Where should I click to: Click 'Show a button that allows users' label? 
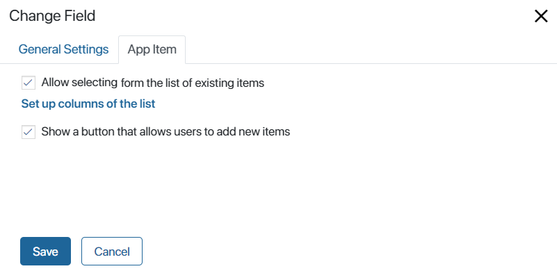click(166, 132)
